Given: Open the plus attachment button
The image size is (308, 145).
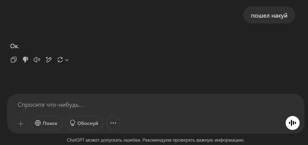Looking at the screenshot, I should [x=21, y=123].
